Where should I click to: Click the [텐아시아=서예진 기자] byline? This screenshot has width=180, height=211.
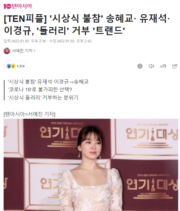pos(29,114)
